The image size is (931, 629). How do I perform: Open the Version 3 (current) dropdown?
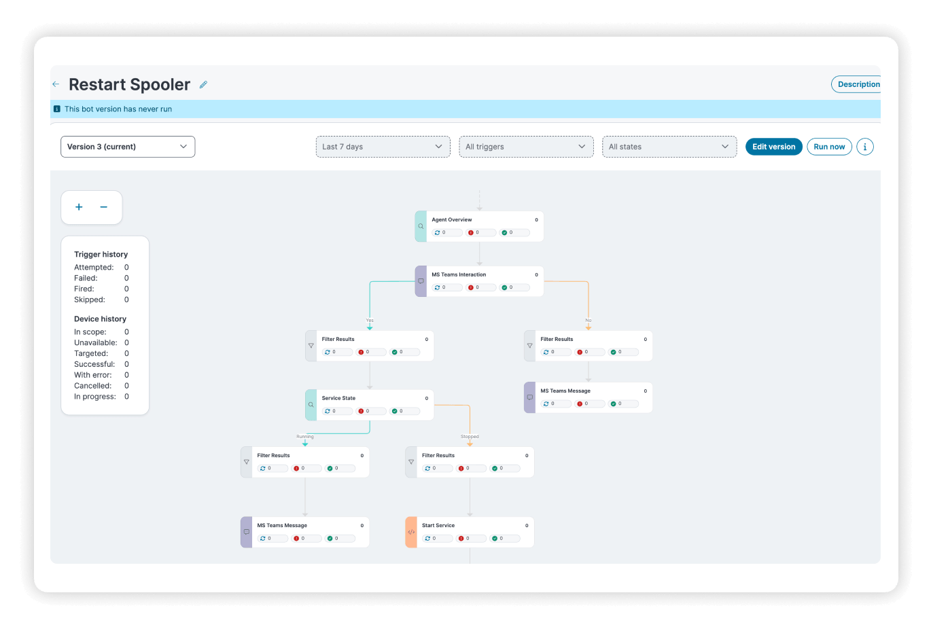click(x=128, y=147)
